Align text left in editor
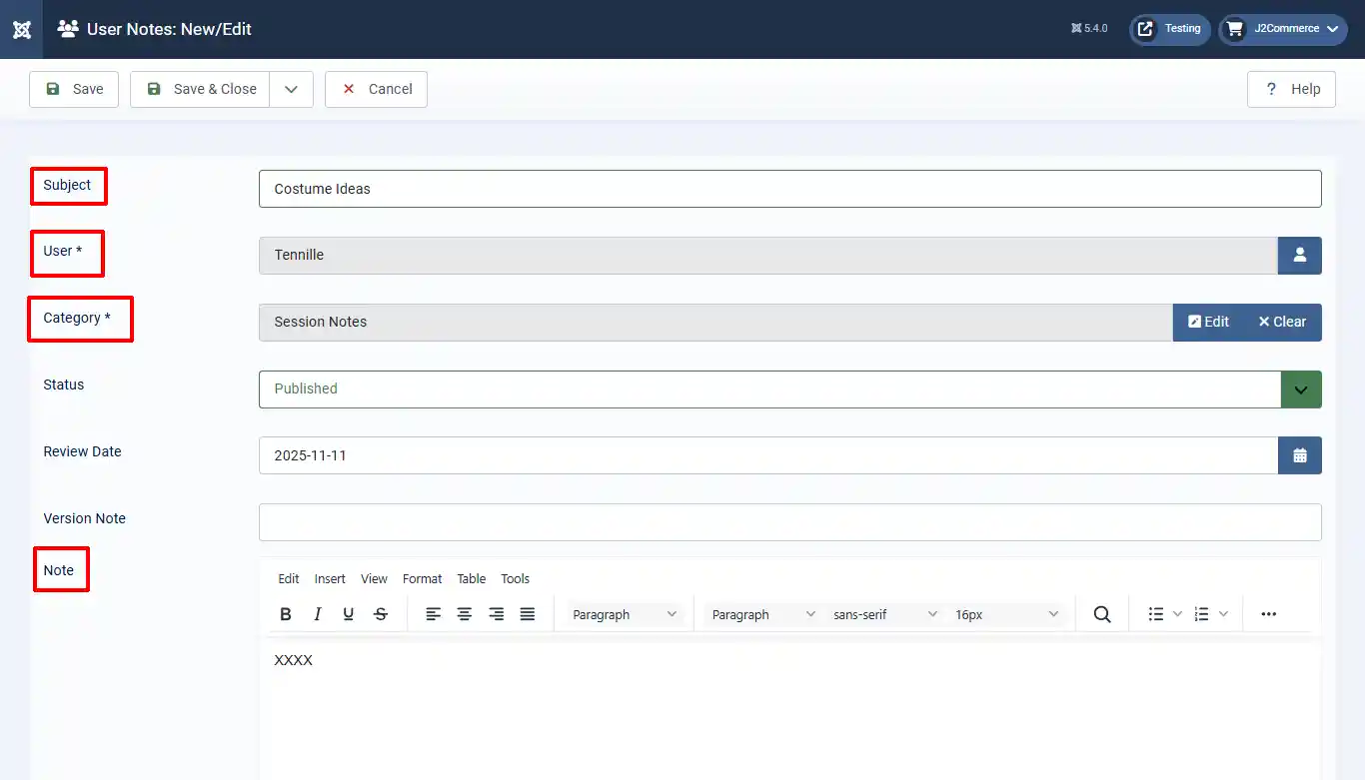 click(434, 614)
